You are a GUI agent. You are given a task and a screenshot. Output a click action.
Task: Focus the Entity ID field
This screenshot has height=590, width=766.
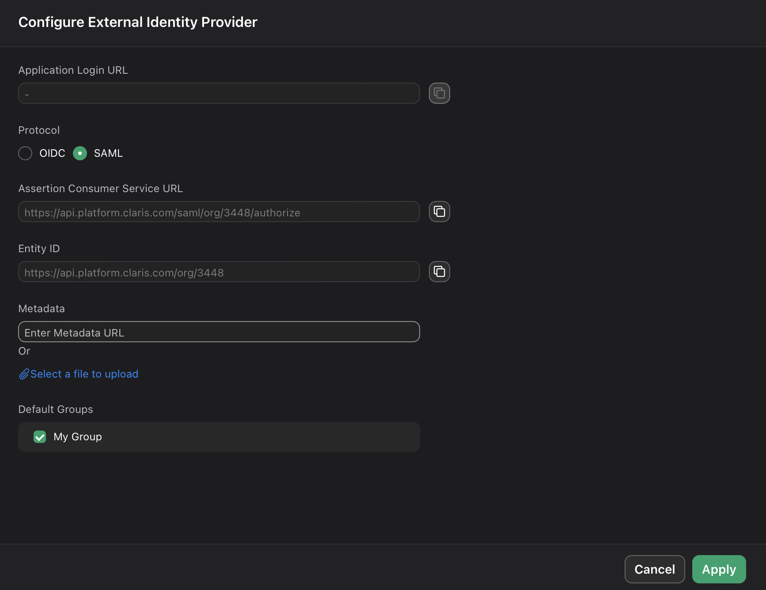[219, 272]
